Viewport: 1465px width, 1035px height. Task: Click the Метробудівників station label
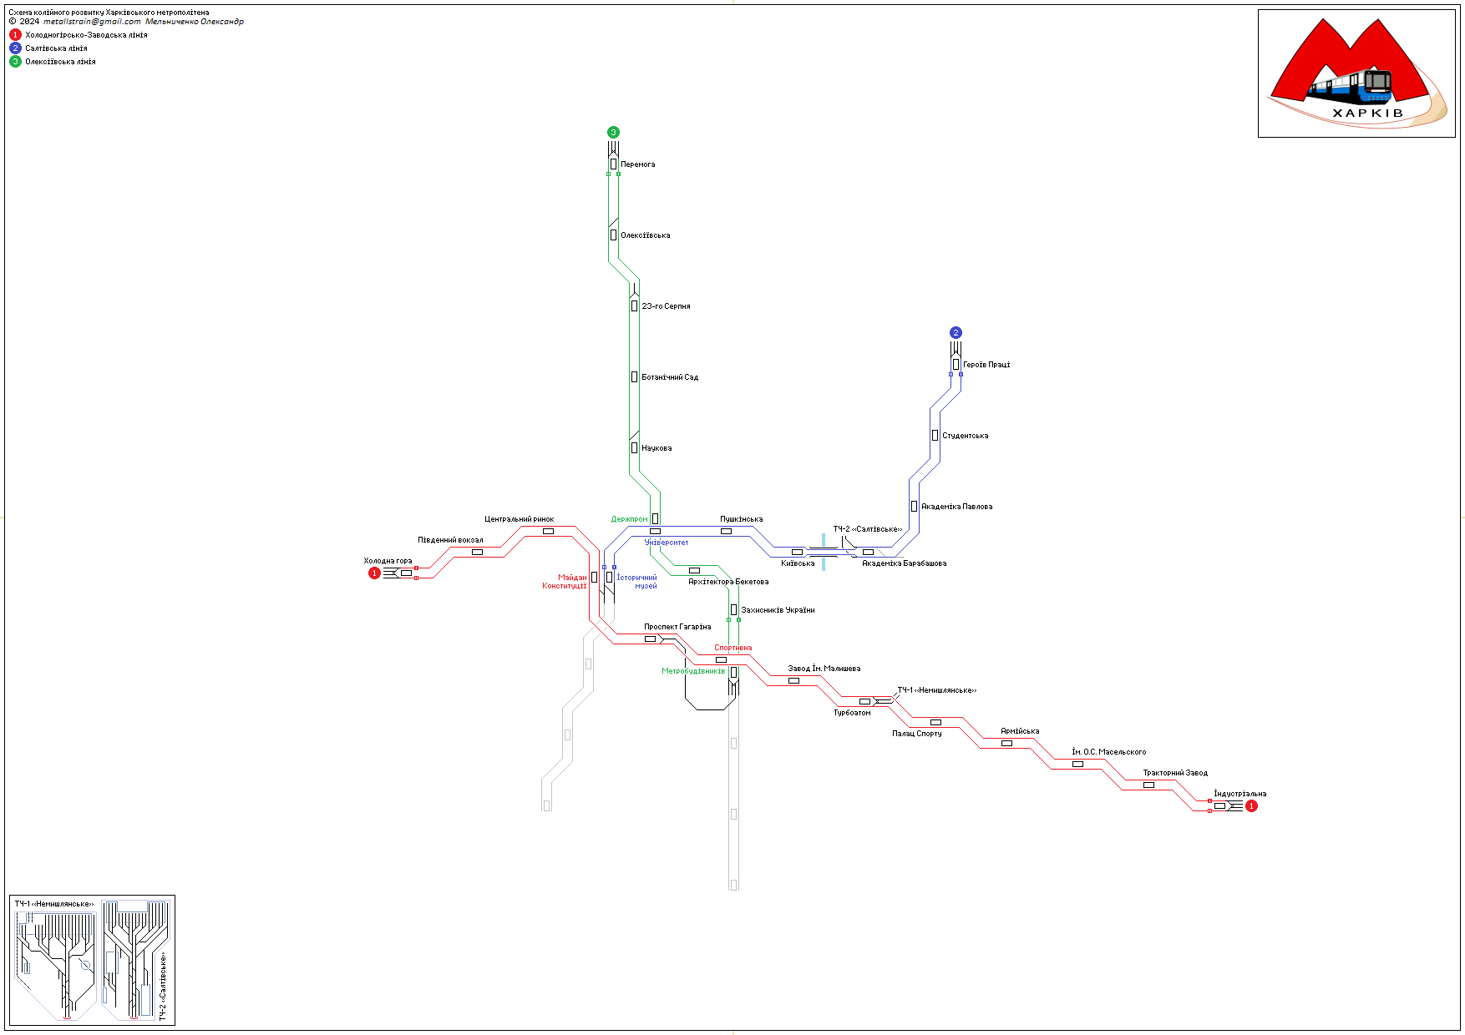[x=693, y=671]
